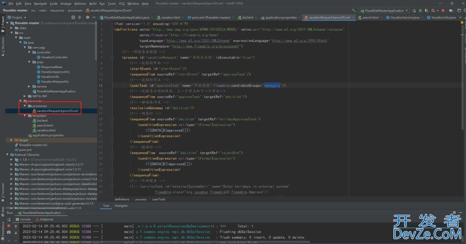Viewport: 466px width, 244px height.
Task: Select vacationRequest.bpmn20.xml in tree
Action: (57, 111)
